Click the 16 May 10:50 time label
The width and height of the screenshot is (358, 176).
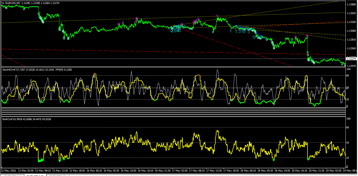point(129,170)
